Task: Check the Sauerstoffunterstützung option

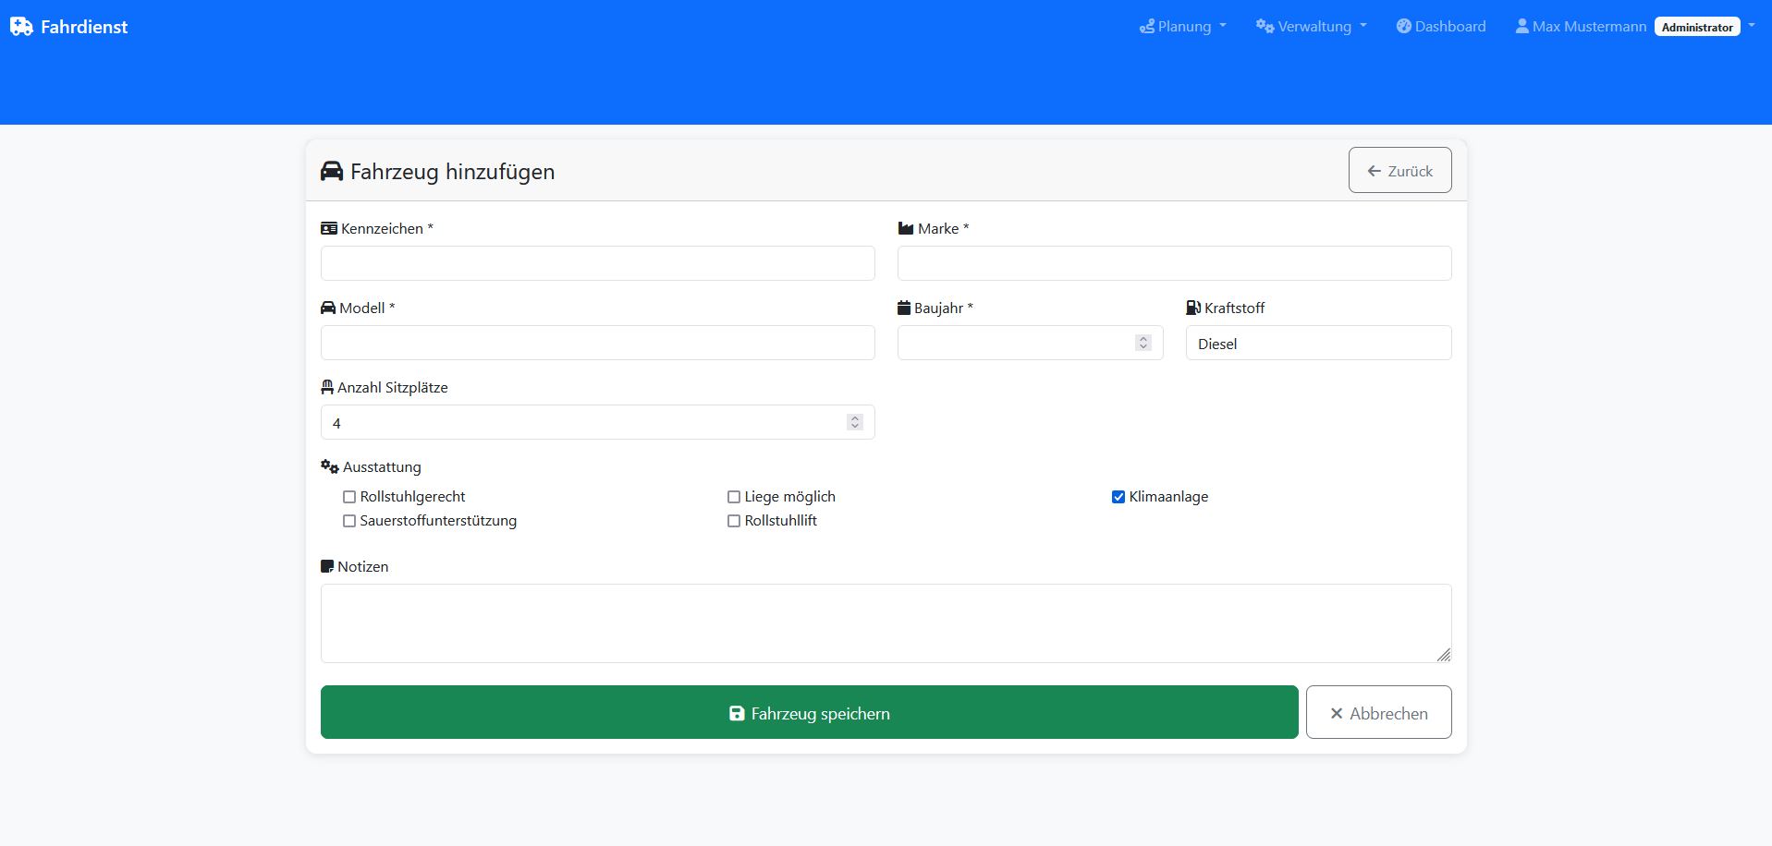Action: coord(349,521)
